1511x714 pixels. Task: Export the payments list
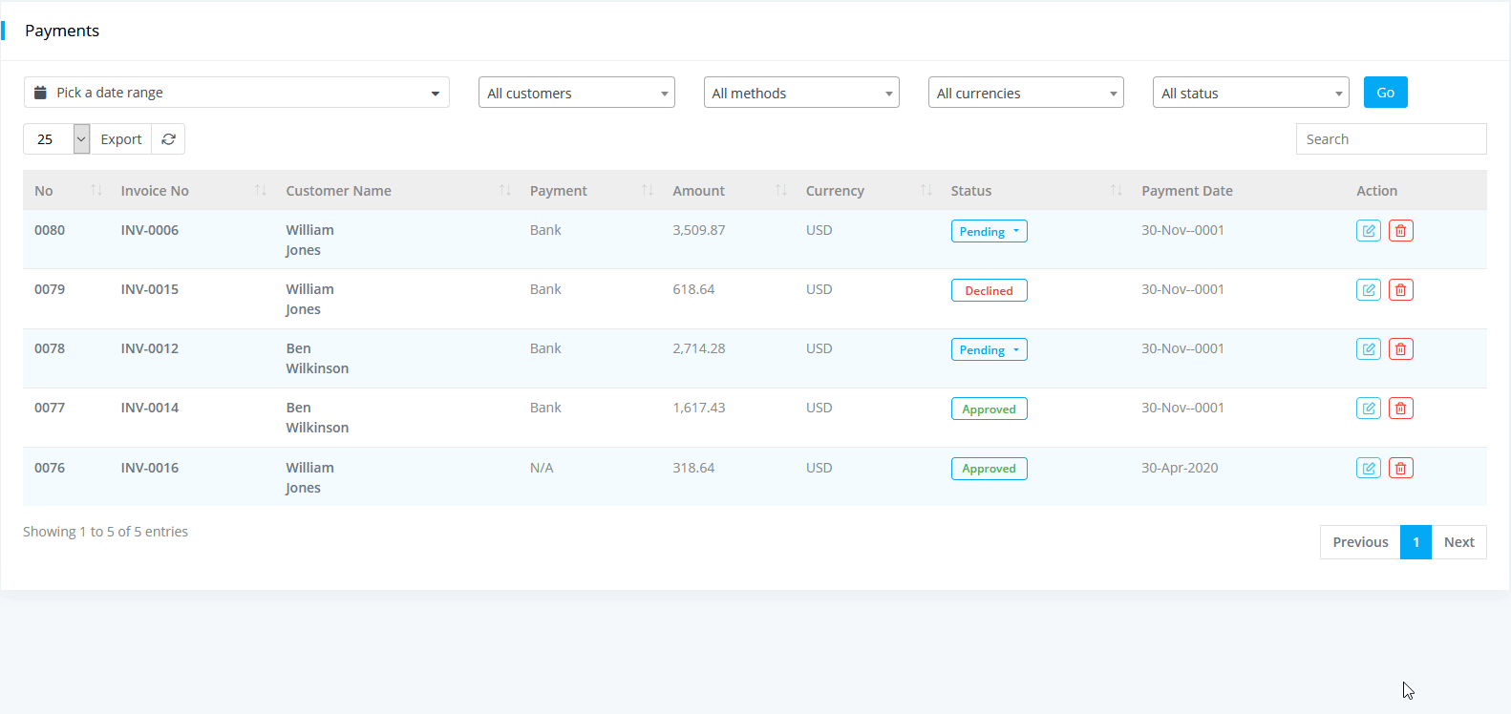pyautogui.click(x=121, y=139)
